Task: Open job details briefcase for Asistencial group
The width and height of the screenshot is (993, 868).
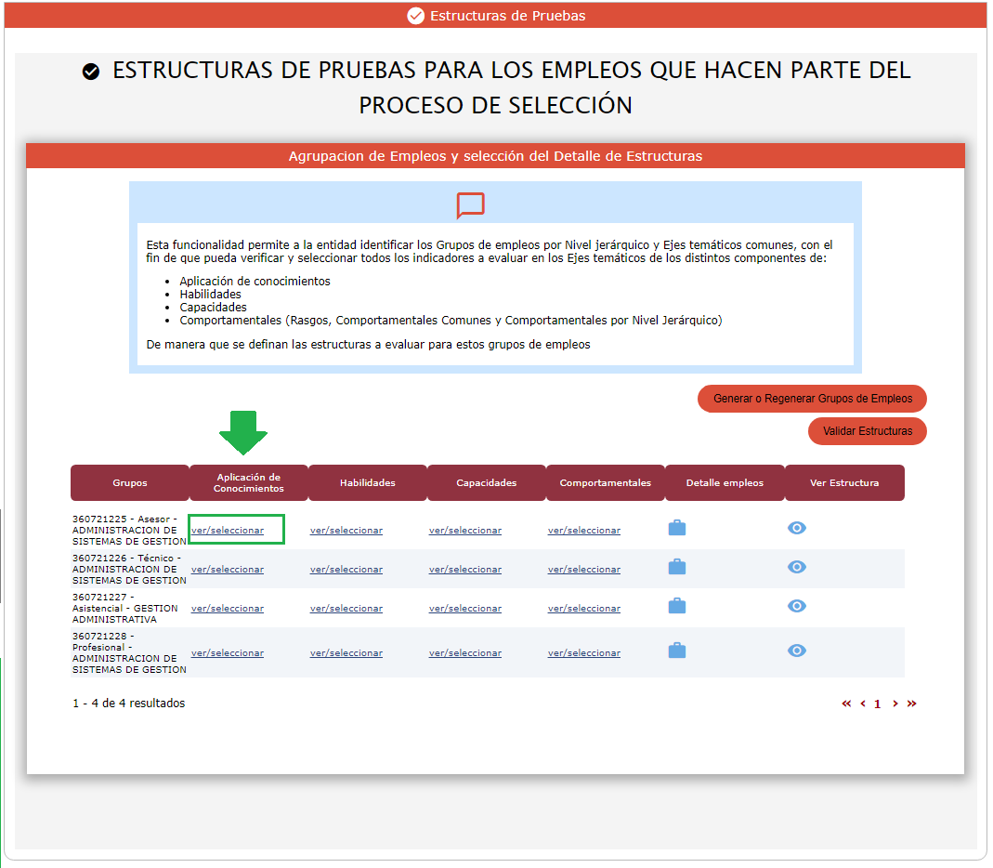Action: tap(677, 606)
